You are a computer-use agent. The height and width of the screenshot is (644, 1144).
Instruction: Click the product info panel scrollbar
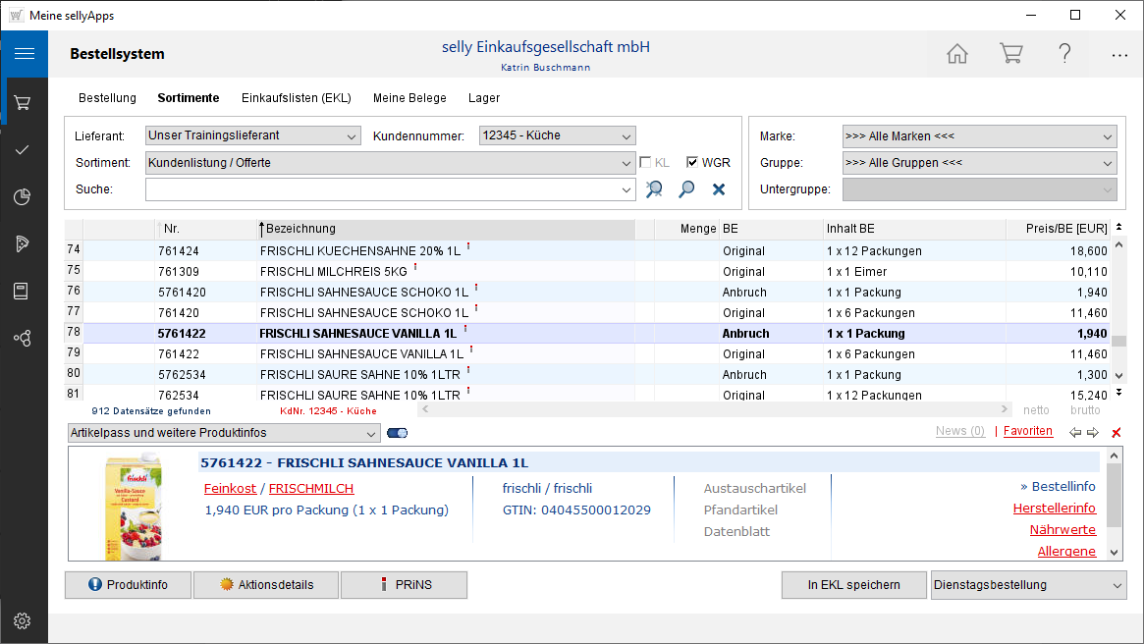1114,504
